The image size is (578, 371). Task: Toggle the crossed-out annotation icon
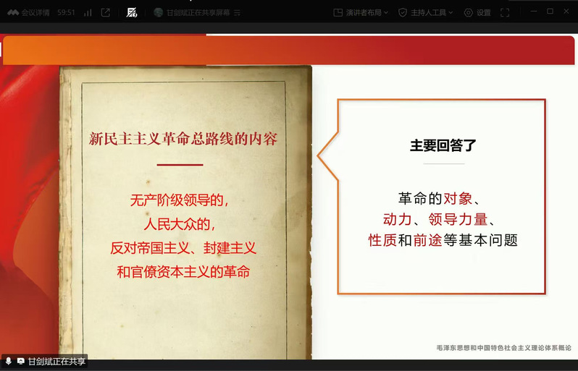[131, 12]
